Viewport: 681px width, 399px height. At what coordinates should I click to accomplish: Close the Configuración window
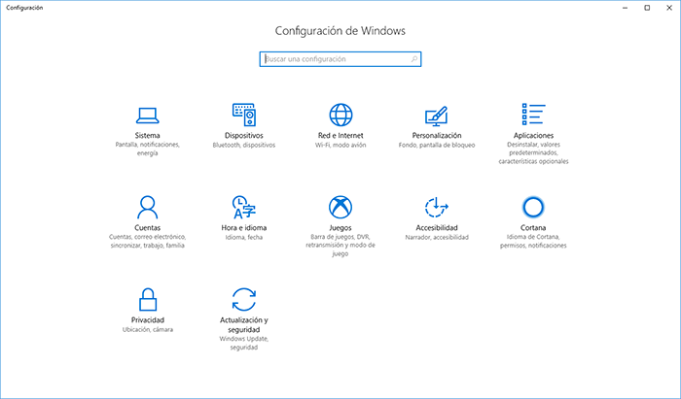pos(669,8)
